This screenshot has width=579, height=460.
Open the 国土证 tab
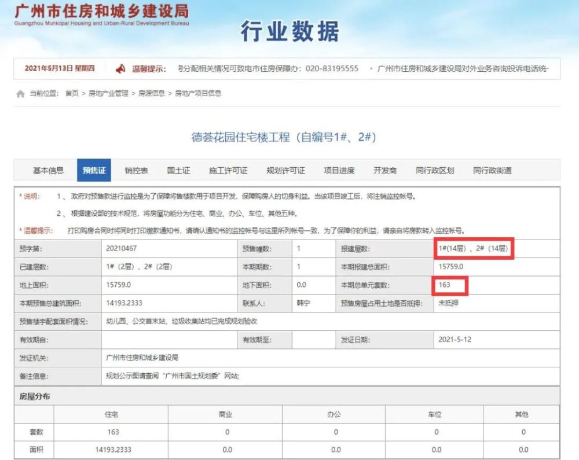click(178, 171)
